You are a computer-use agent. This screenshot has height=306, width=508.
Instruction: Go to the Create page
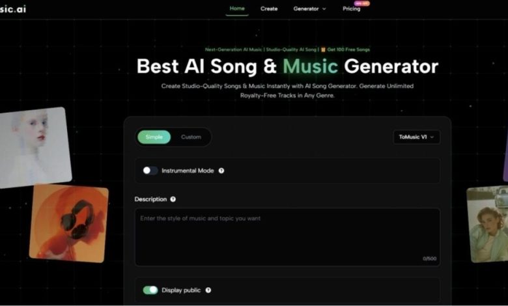pos(269,8)
